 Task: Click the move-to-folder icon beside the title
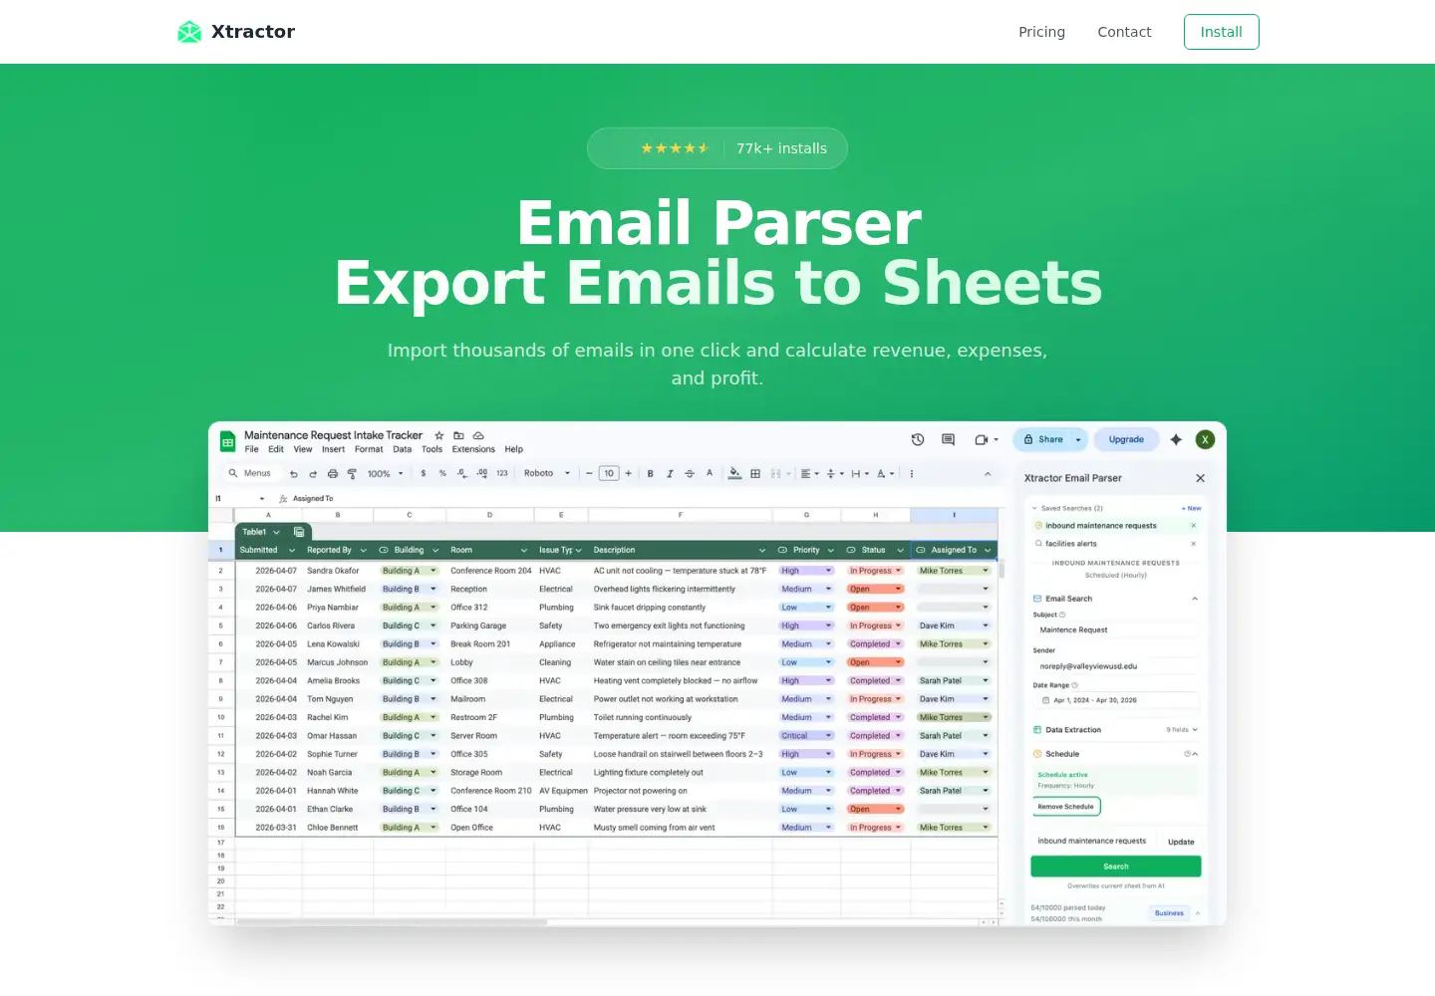[x=458, y=435]
